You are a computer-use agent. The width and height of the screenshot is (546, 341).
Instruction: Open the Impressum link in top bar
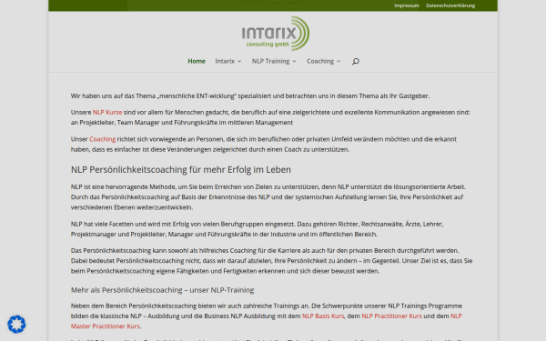[407, 5]
